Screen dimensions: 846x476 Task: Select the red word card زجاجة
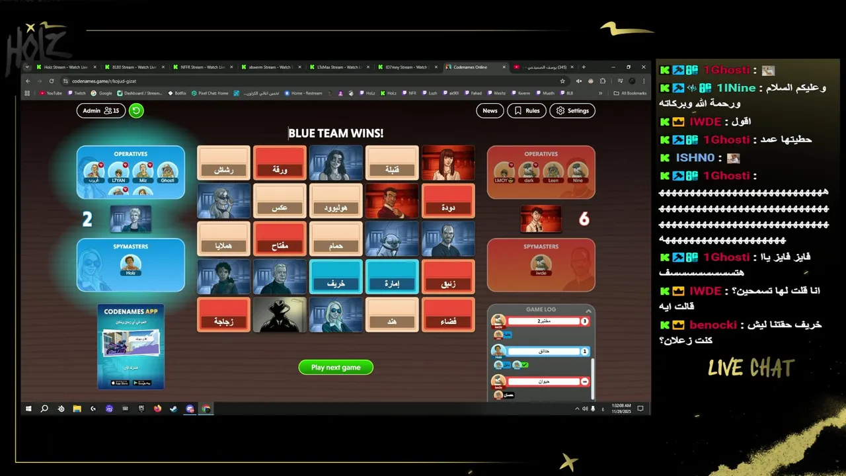(x=223, y=315)
